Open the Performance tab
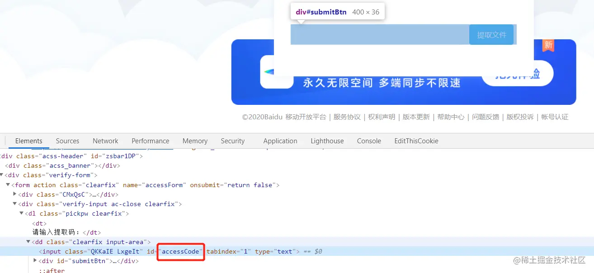594x273 pixels. (151, 141)
